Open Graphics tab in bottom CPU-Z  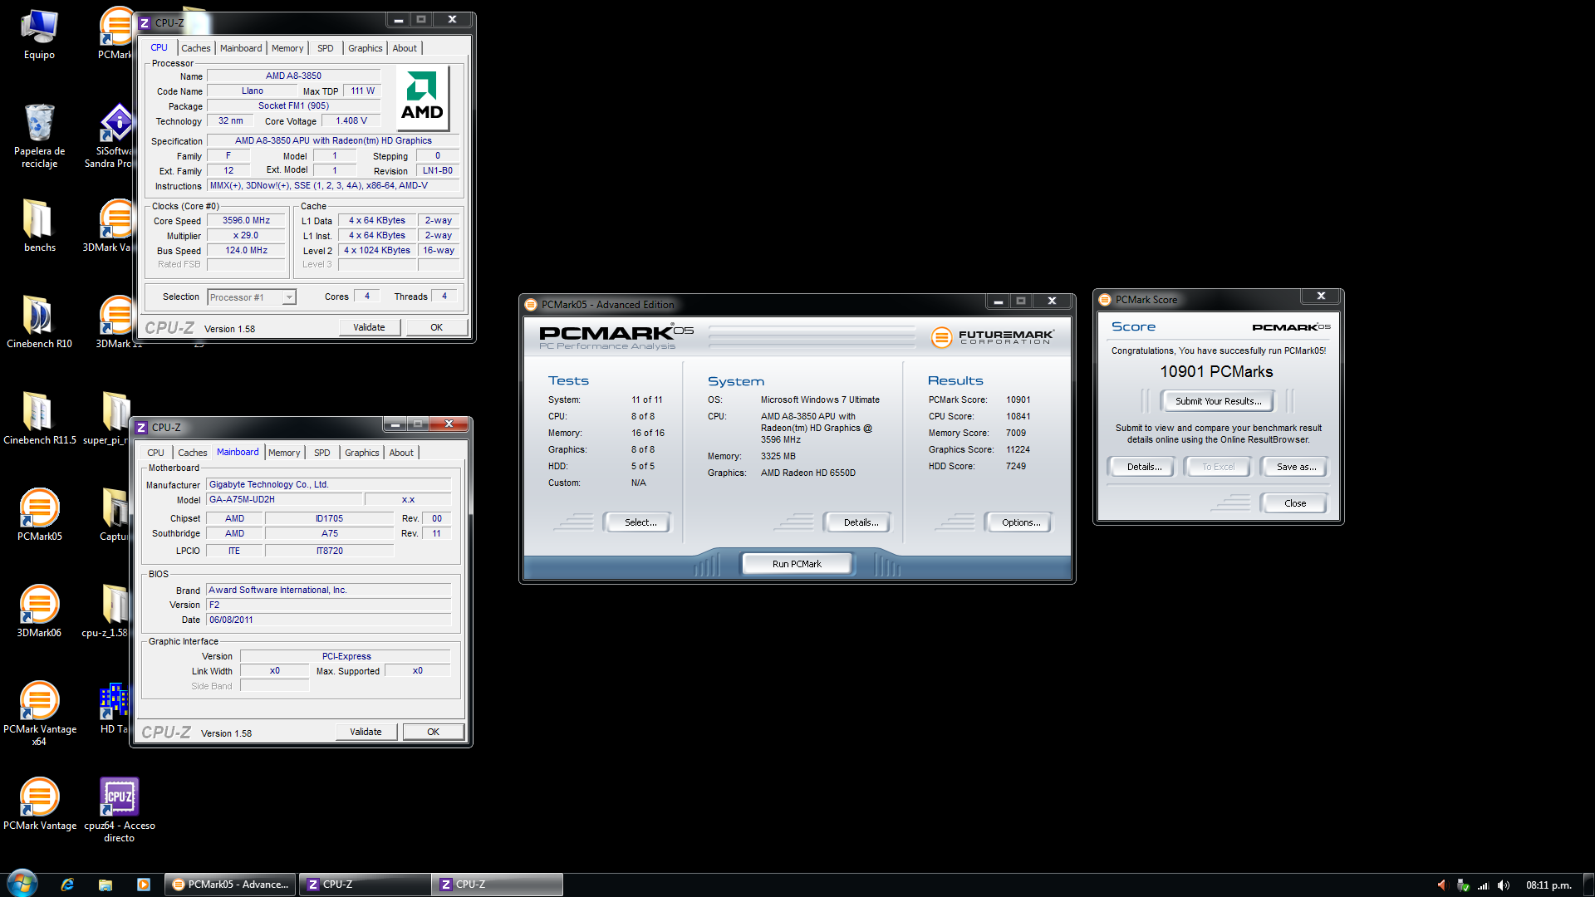tap(362, 453)
